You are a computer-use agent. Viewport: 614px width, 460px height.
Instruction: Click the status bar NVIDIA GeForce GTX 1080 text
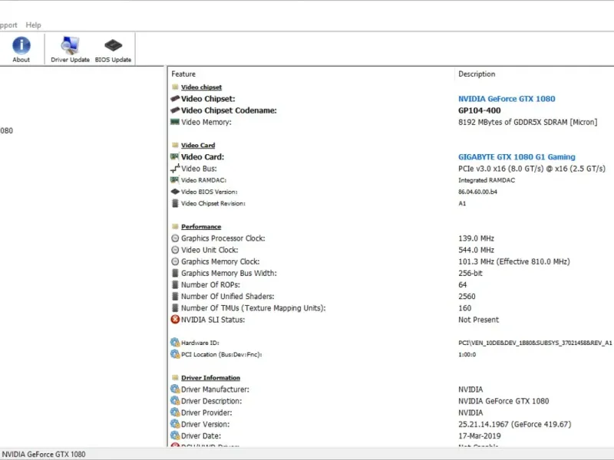click(44, 454)
